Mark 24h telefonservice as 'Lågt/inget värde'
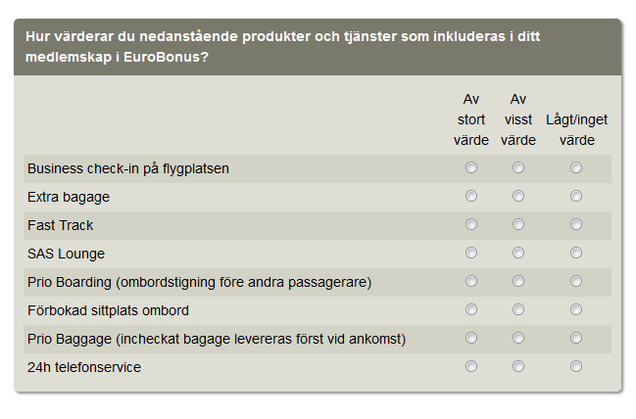Image resolution: width=636 pixels, height=419 pixels. 576,366
